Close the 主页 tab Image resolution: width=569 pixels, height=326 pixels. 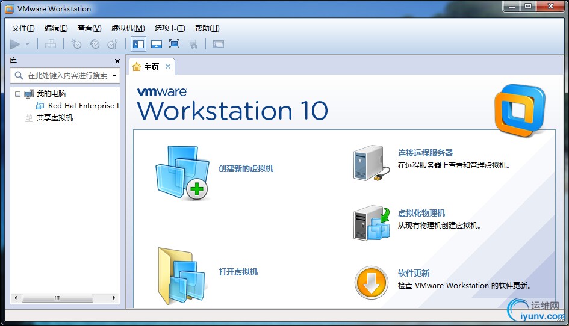click(x=168, y=66)
